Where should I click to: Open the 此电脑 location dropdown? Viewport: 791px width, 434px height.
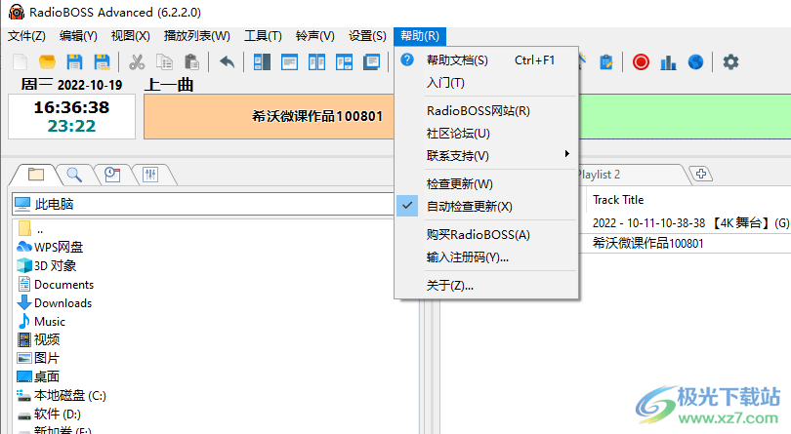pyautogui.click(x=202, y=204)
